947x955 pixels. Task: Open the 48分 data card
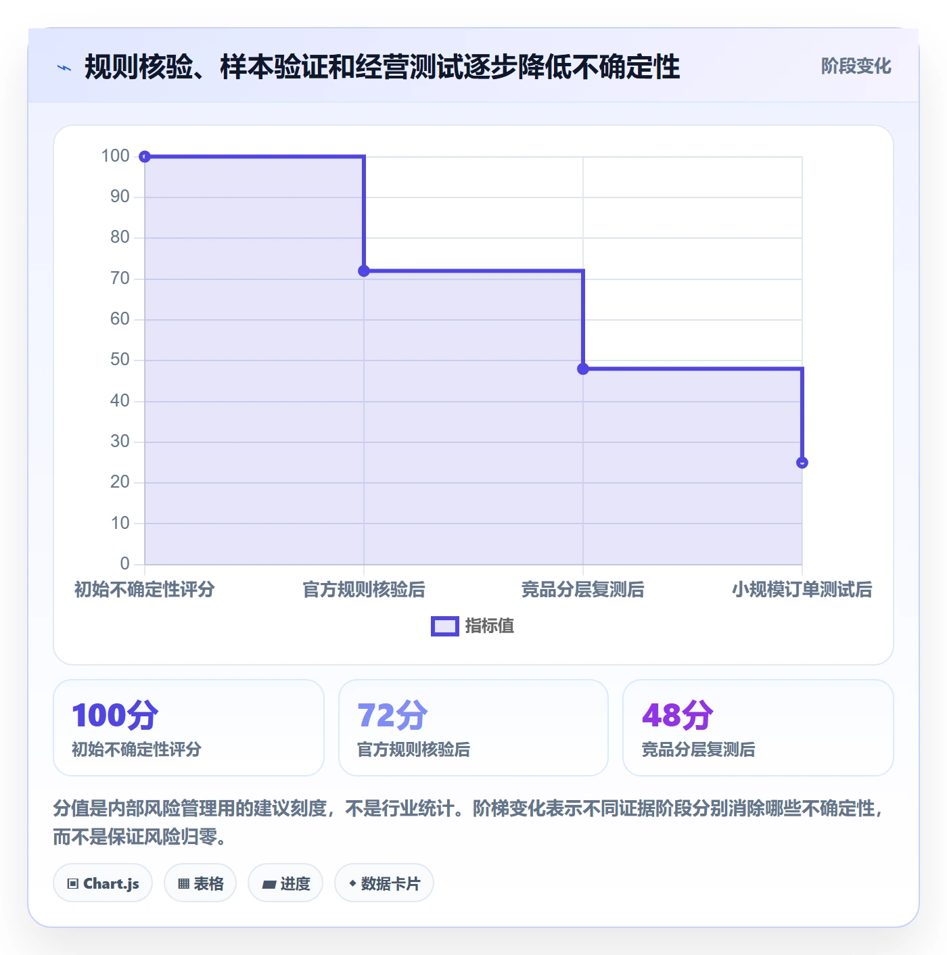tap(758, 728)
